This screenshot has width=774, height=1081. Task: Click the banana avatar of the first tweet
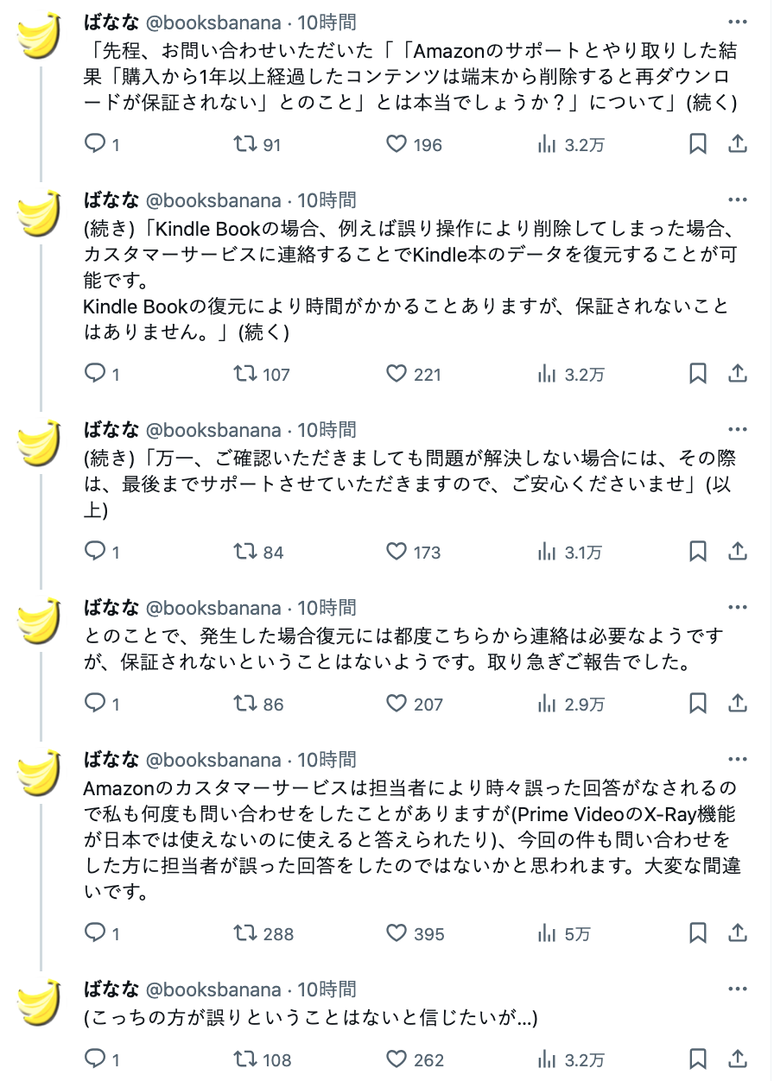point(40,36)
